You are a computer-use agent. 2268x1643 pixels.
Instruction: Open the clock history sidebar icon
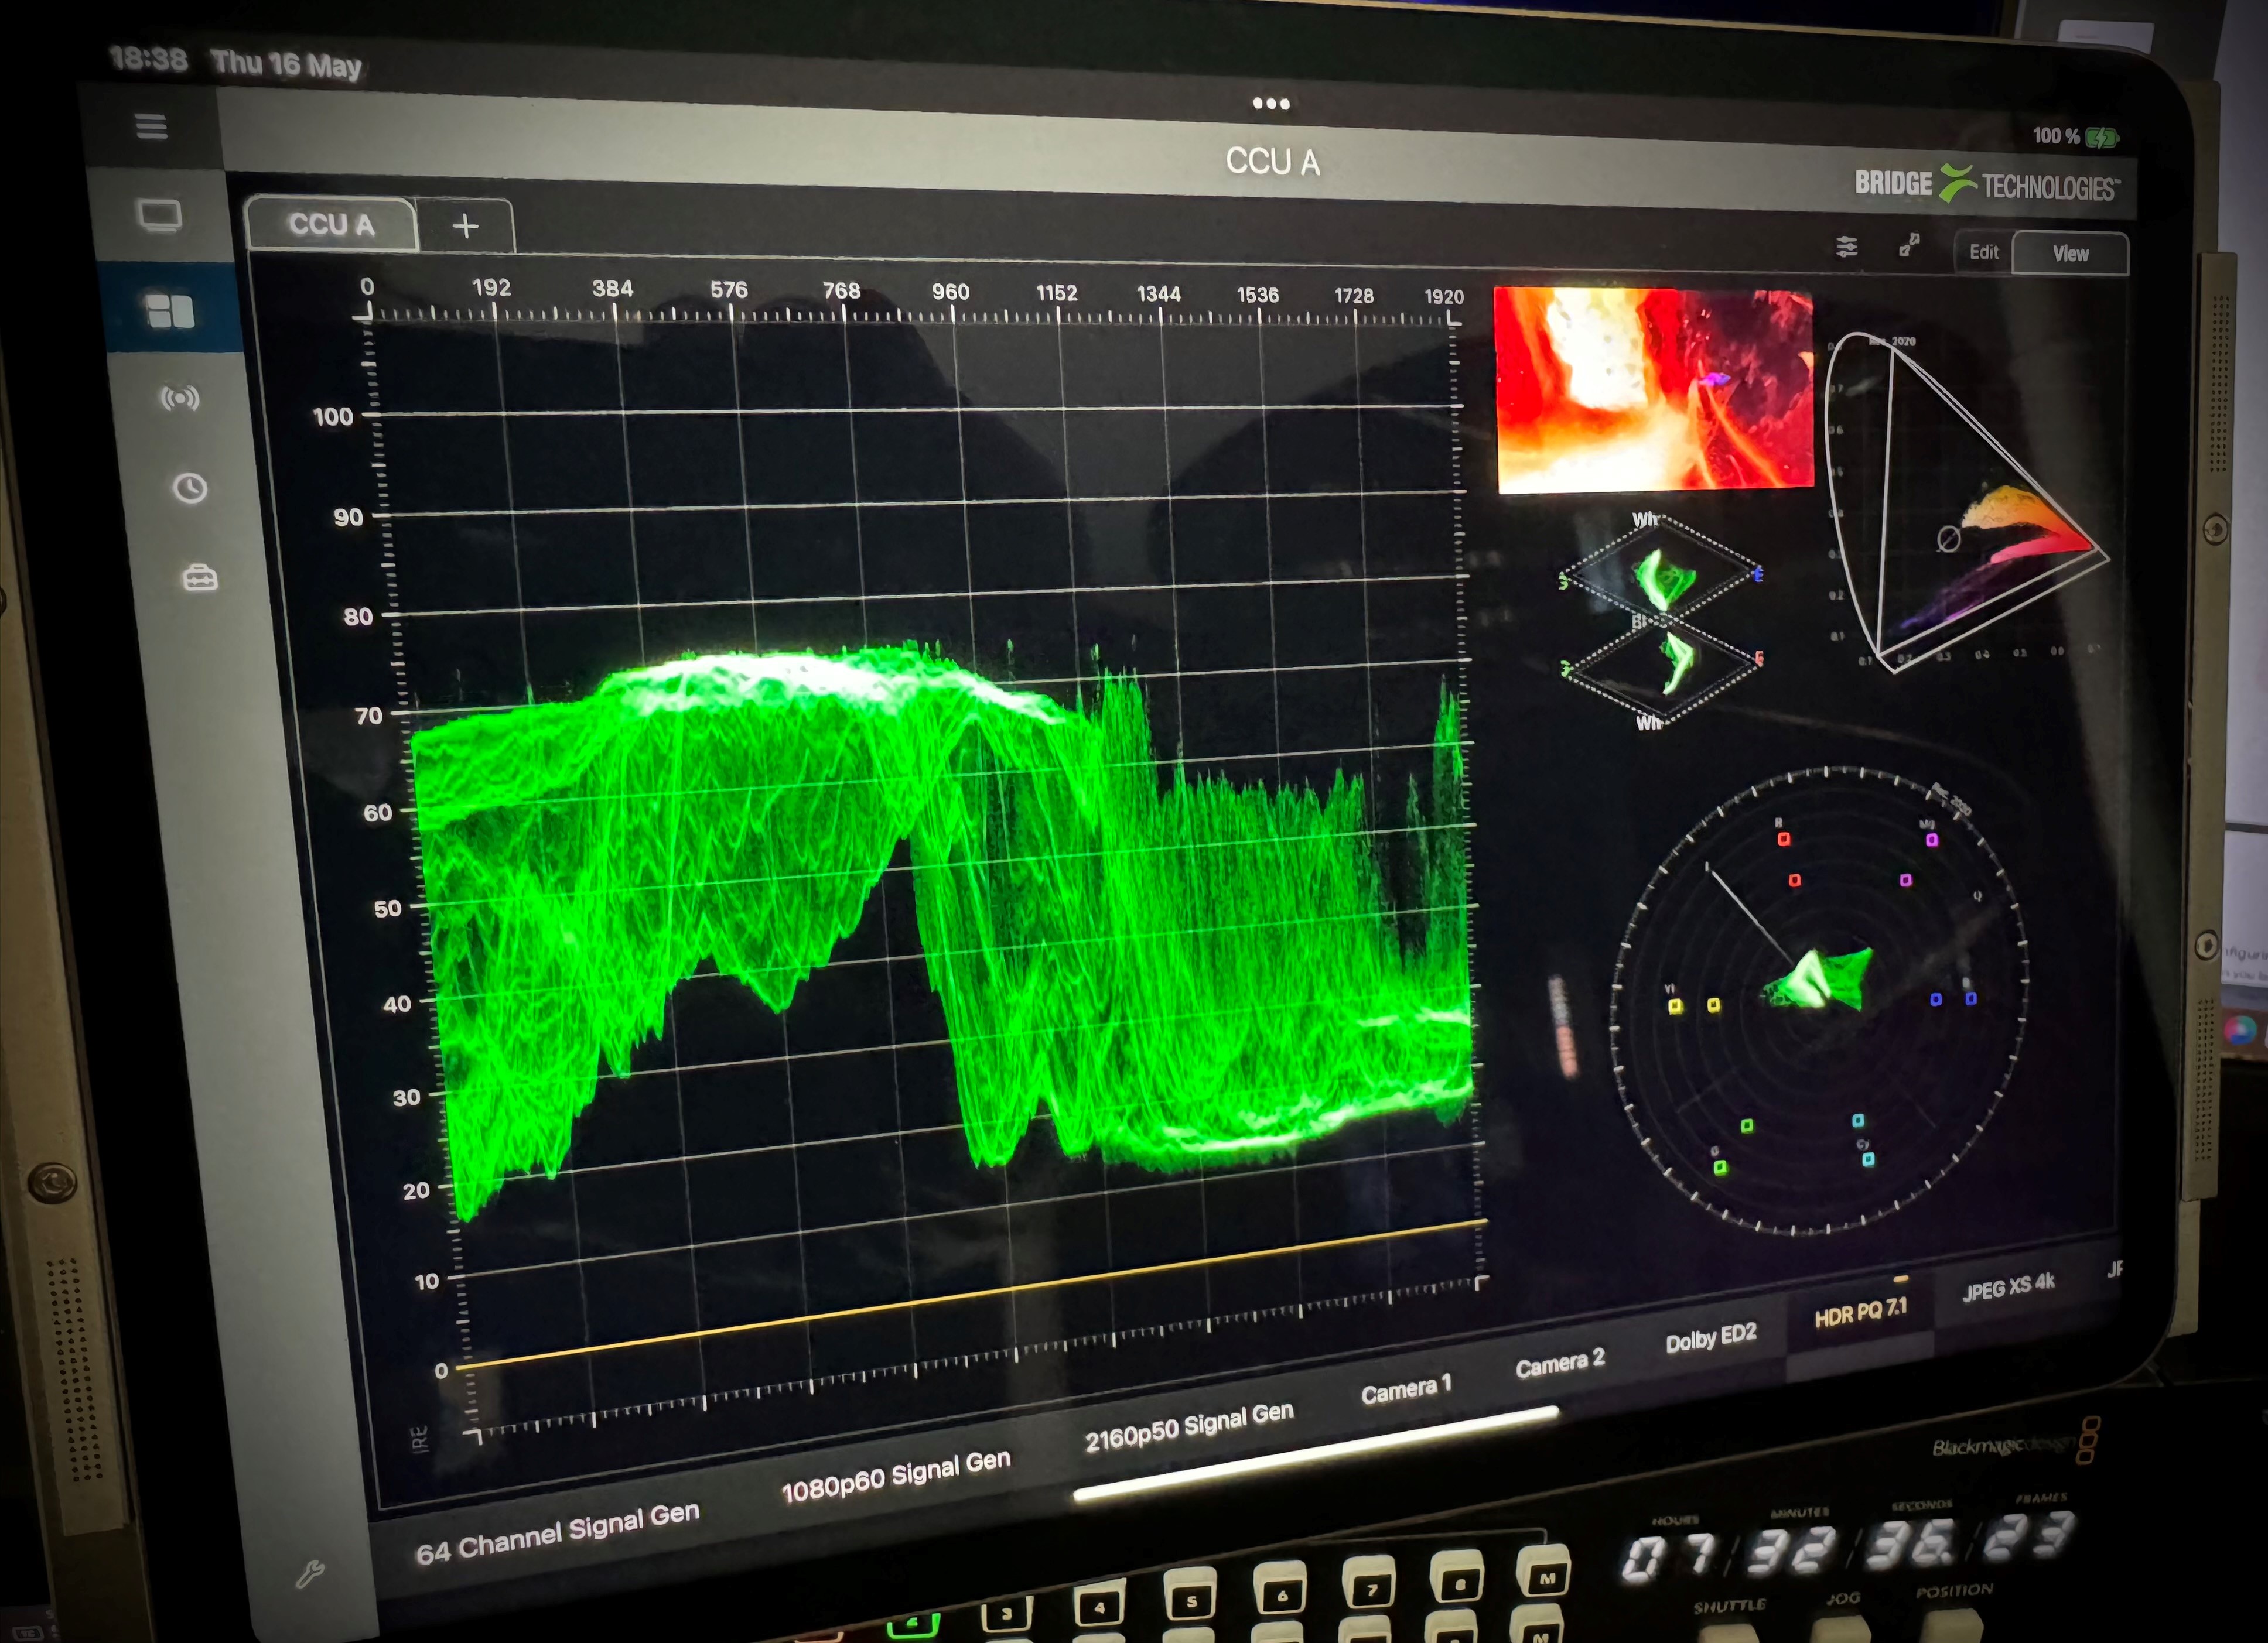click(190, 488)
